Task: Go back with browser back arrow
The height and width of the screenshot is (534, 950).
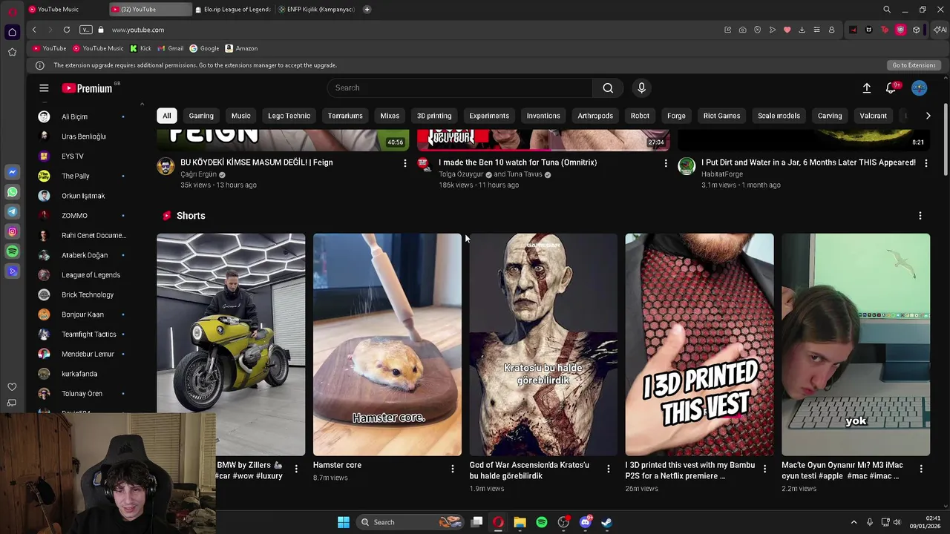Action: (x=34, y=30)
